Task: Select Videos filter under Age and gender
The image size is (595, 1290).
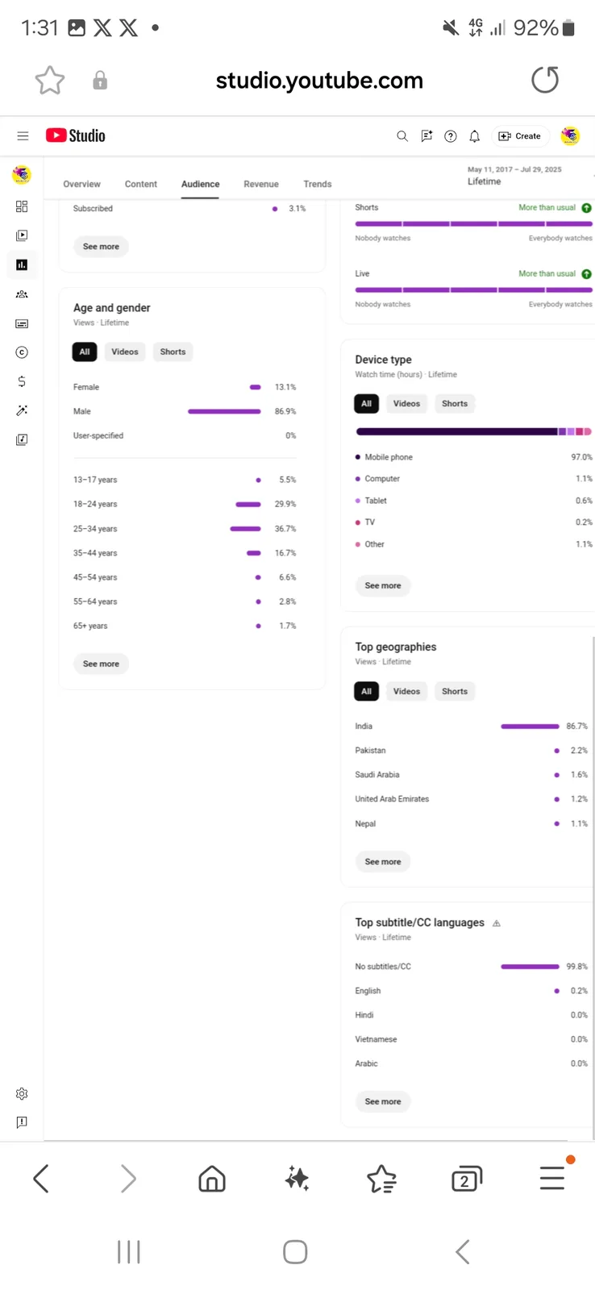Action: tap(125, 352)
